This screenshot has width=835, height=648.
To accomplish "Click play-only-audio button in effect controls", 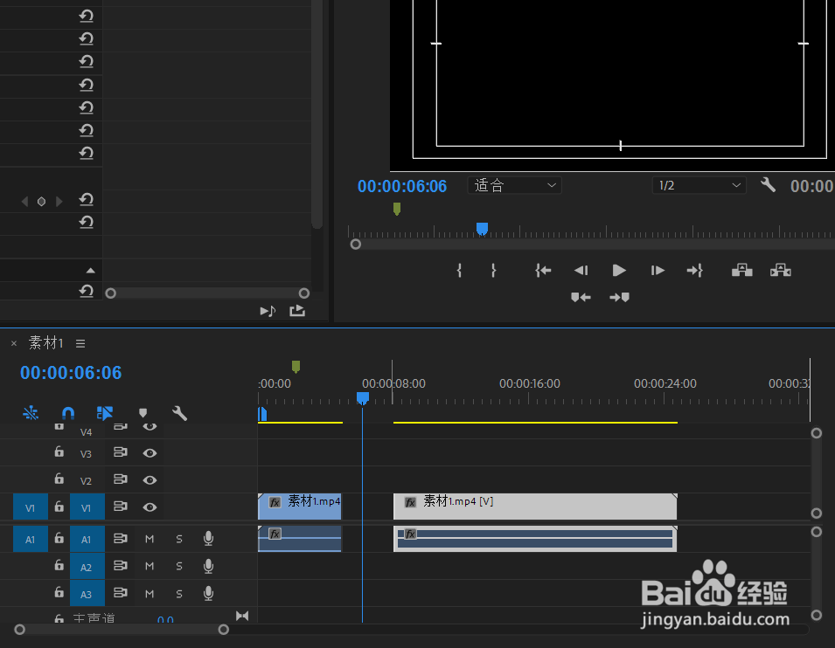I will point(268,311).
